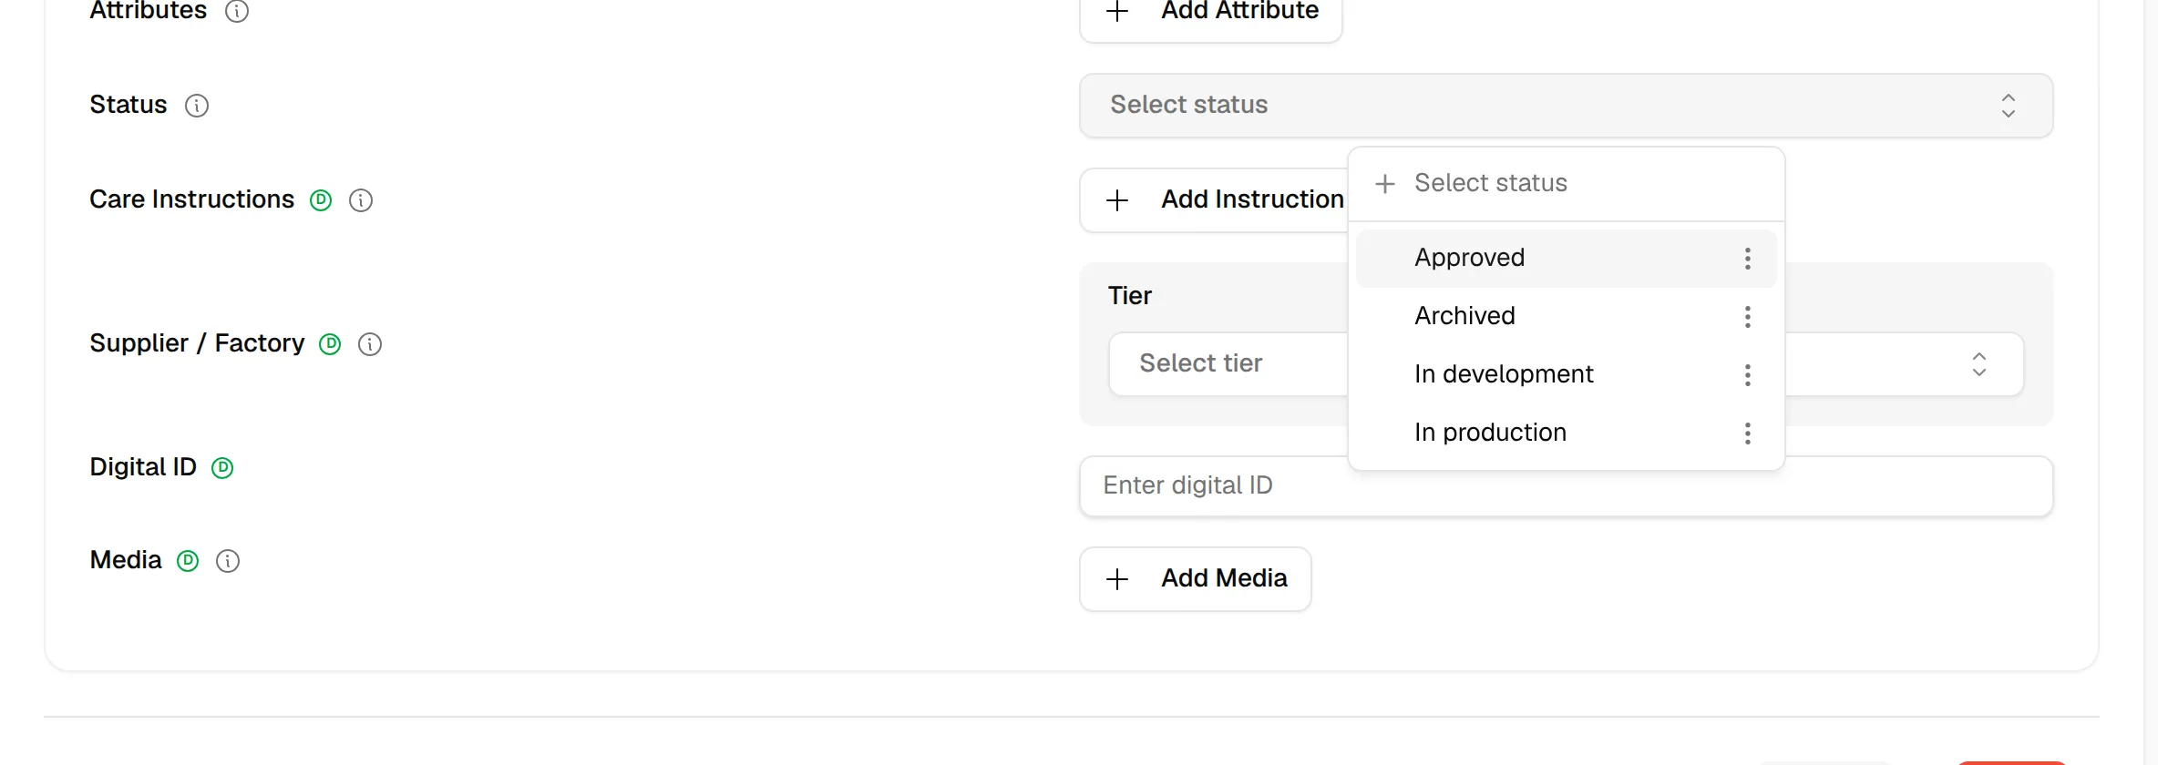Image resolution: width=2158 pixels, height=765 pixels.
Task: Click green D badge beside Supplier / Factory
Action: tap(330, 344)
